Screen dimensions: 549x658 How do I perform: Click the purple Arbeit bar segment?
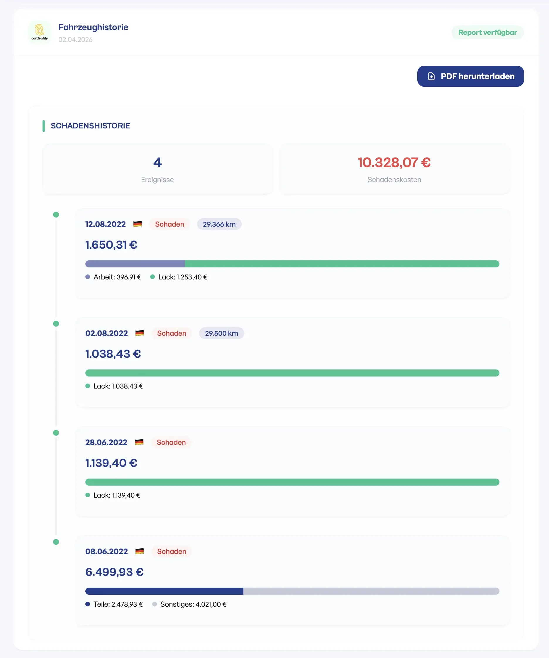(x=135, y=264)
